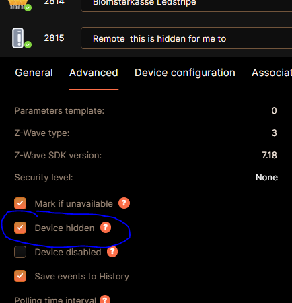Screen dimensions: 292x303
Task: Open help icon next to Device hidden
Action: [x=106, y=228]
